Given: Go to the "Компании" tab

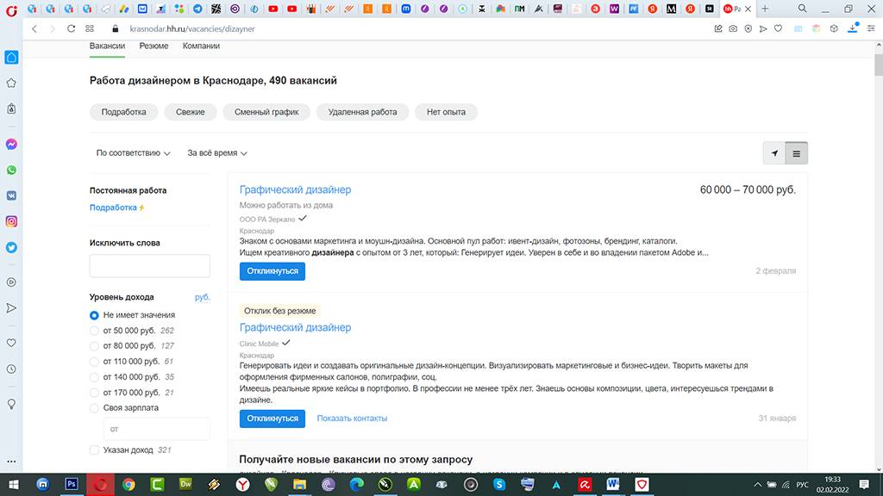Looking at the screenshot, I should [x=201, y=46].
